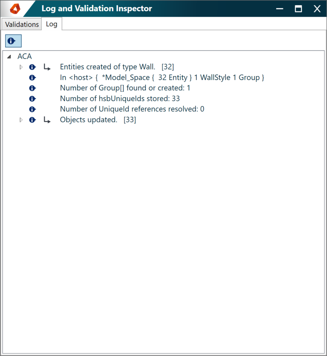Select the 'In <host> { *Model_Space' log entry
The image size is (327, 356).
[x=162, y=78]
